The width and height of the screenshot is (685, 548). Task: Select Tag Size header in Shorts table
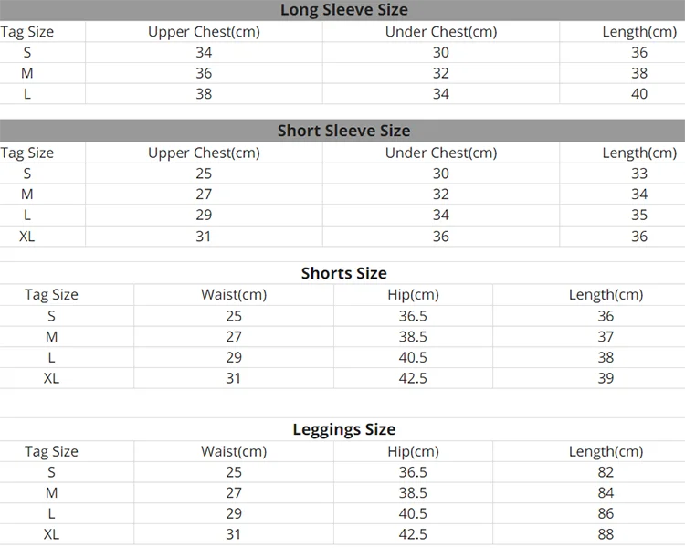coord(51,294)
